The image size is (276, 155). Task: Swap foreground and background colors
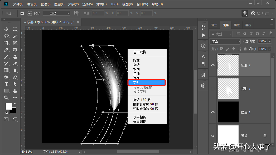coord(15,104)
